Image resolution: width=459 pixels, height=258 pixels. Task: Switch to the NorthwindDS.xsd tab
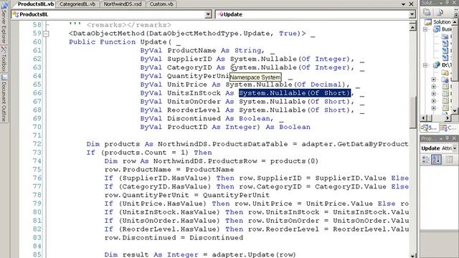123,4
